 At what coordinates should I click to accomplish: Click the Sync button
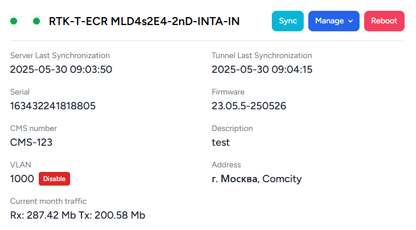tap(288, 21)
